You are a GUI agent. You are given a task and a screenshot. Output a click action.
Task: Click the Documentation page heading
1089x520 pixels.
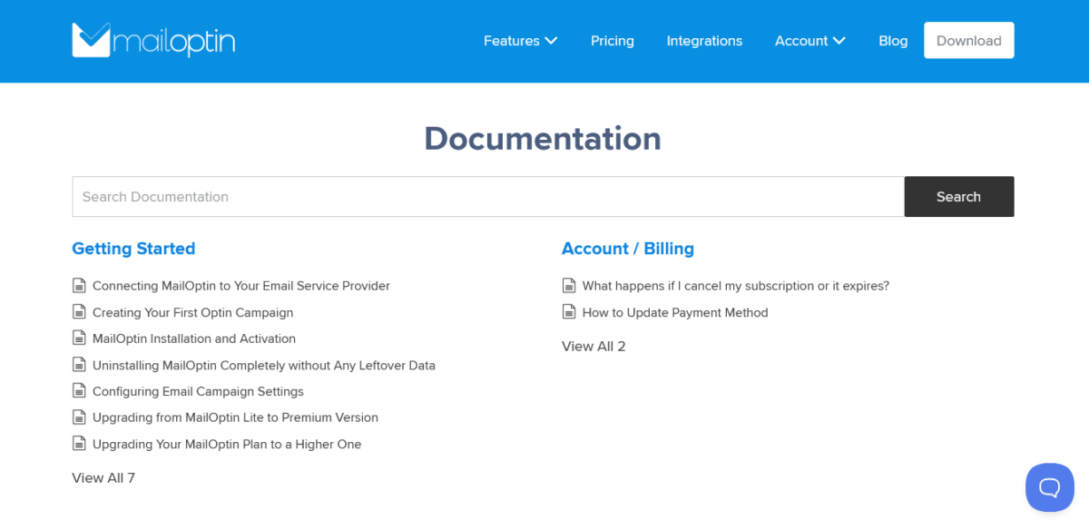543,138
